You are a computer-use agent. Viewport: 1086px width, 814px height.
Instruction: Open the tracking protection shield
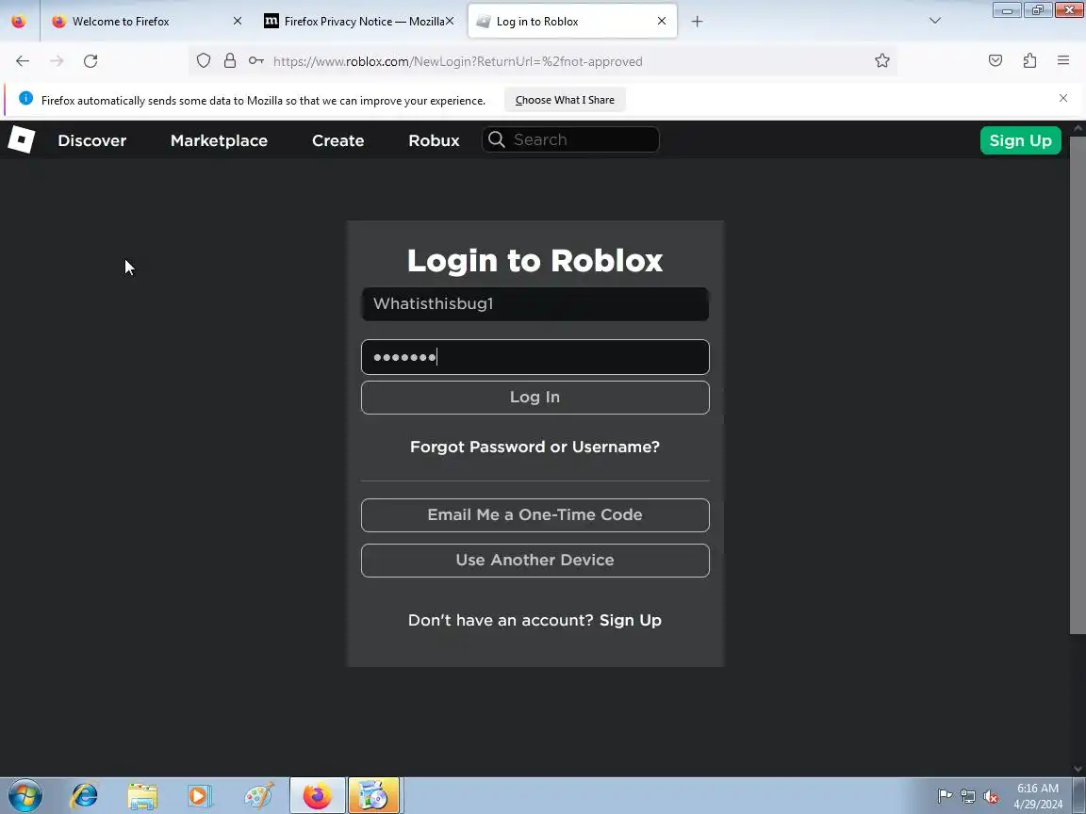coord(204,61)
